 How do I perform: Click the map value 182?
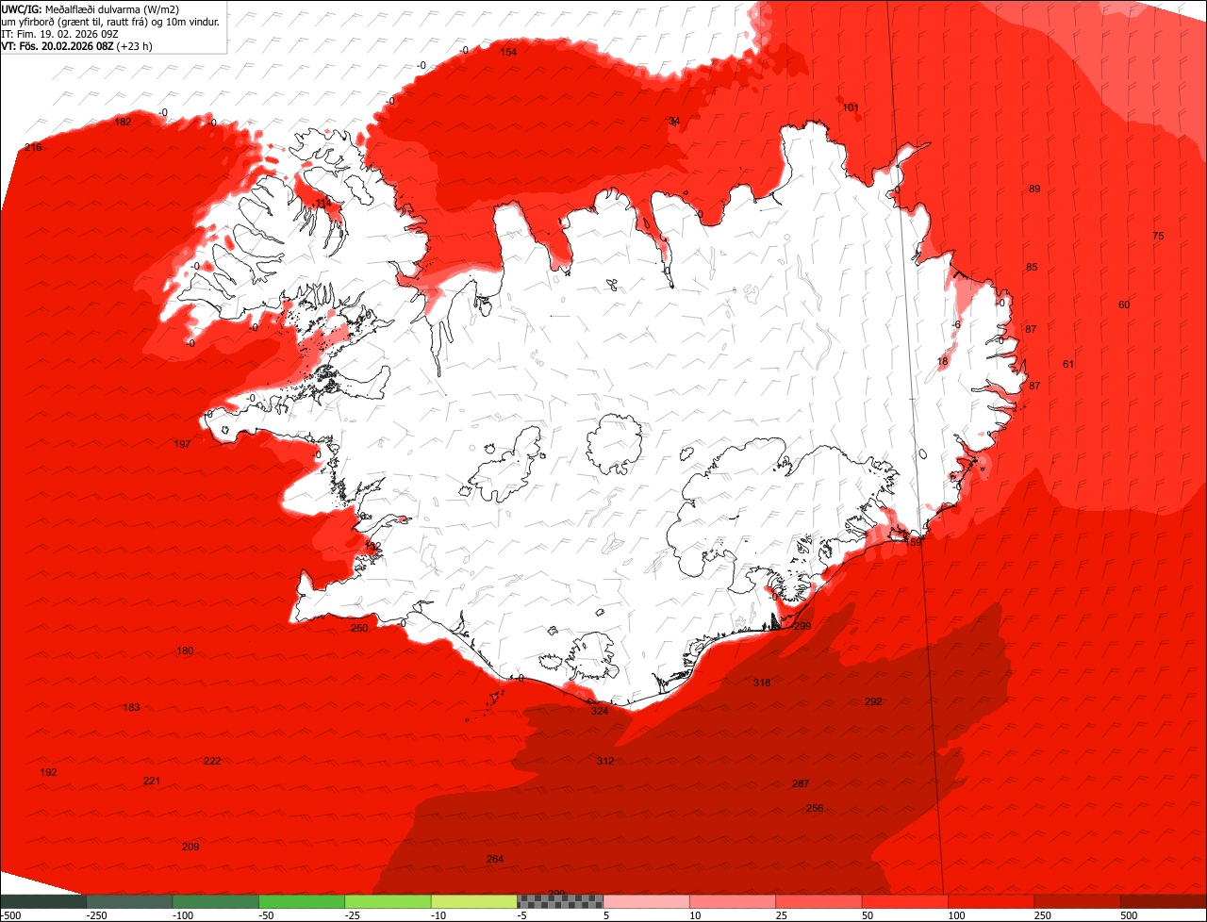123,123
